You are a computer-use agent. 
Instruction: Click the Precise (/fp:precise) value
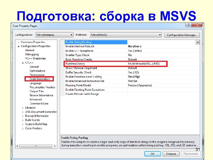tap(140, 85)
